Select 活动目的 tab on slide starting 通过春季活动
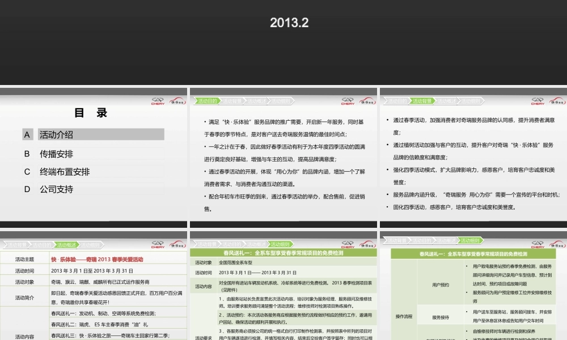The height and width of the screenshot is (340, 567). 397,101
